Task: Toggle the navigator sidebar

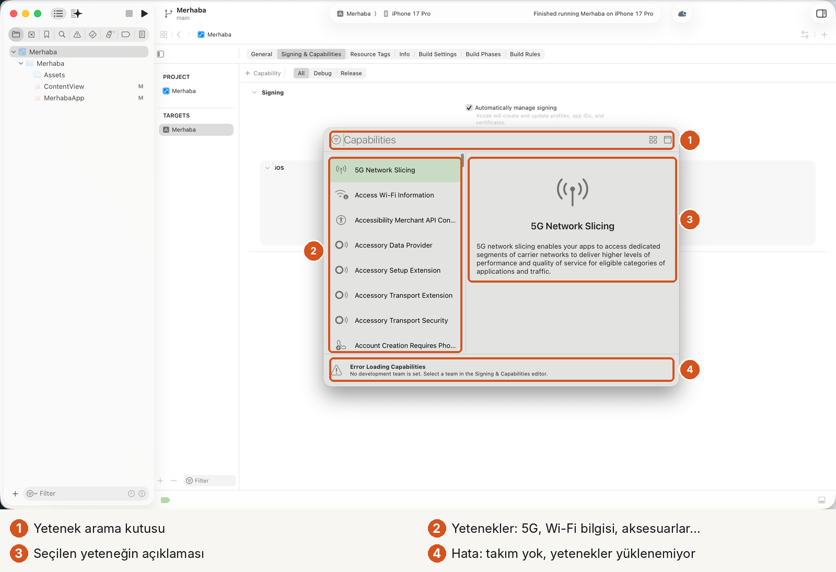Action: pos(58,14)
